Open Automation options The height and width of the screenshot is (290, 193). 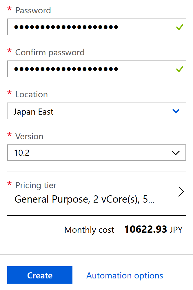124,275
